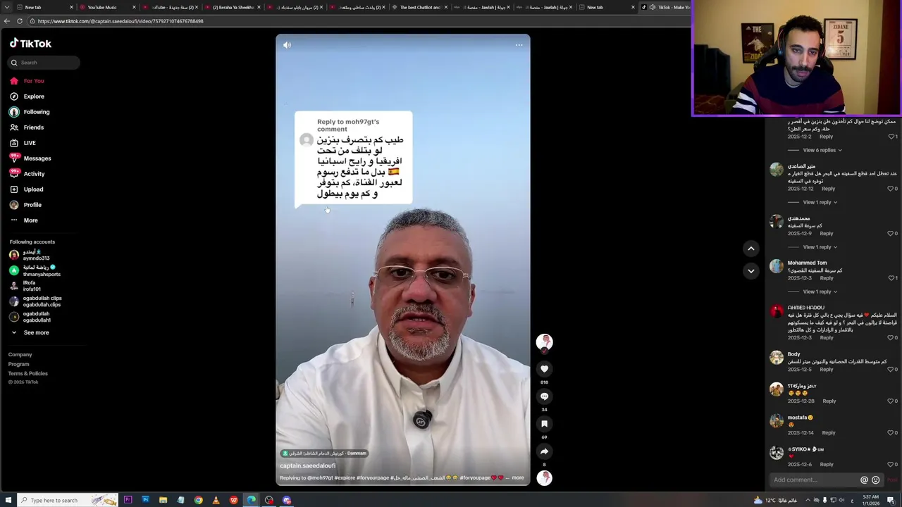This screenshot has width=902, height=507.
Task: Expand View 6 replies
Action: click(x=822, y=150)
